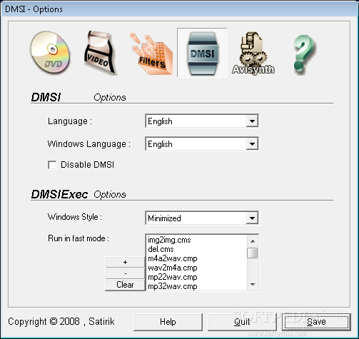Clear the fast mode list
This screenshot has width=359, height=339.
[x=125, y=285]
